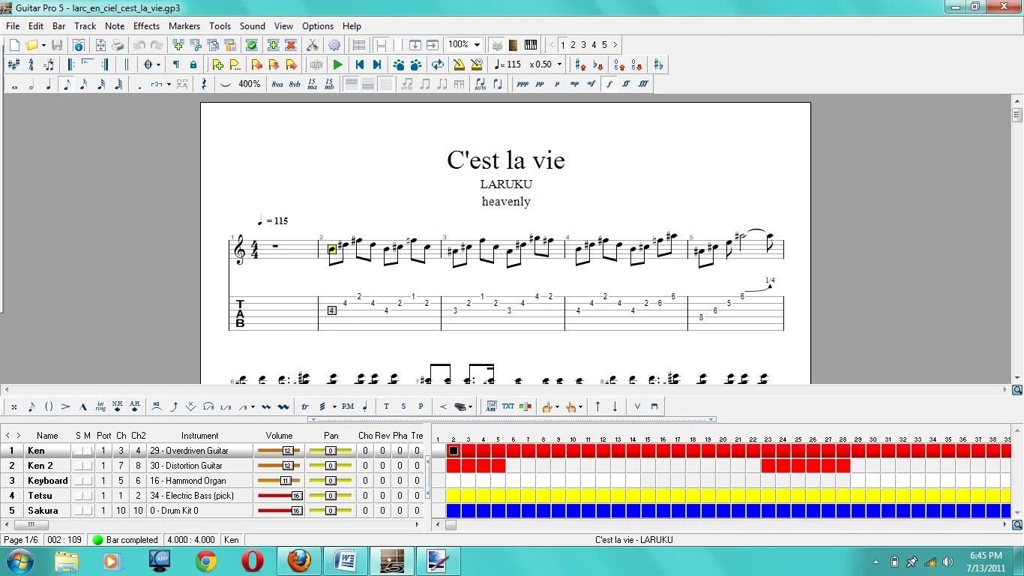Click the Dead note X icon
The image size is (1024, 576).
pos(14,406)
